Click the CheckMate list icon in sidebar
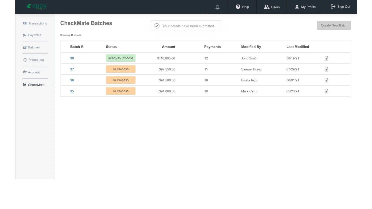Viewport: 372px width, 209px height. 25,85
